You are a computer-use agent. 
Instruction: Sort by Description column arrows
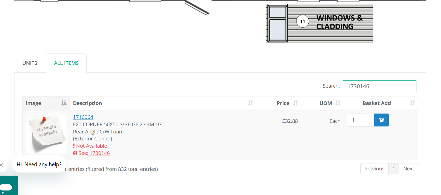click(250, 103)
